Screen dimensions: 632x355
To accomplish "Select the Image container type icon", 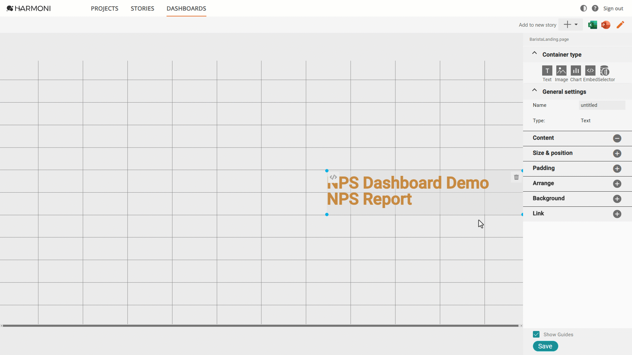I will click(x=561, y=71).
